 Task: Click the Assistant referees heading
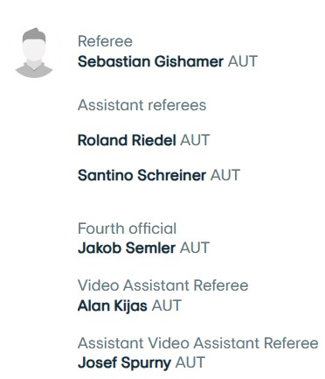[x=142, y=105]
